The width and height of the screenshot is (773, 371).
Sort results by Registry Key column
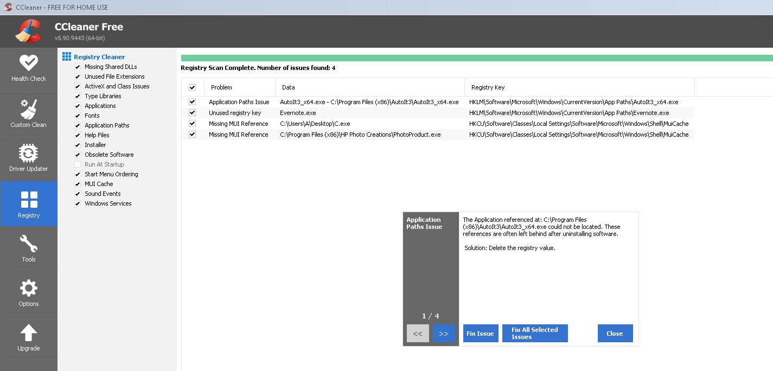pos(579,87)
